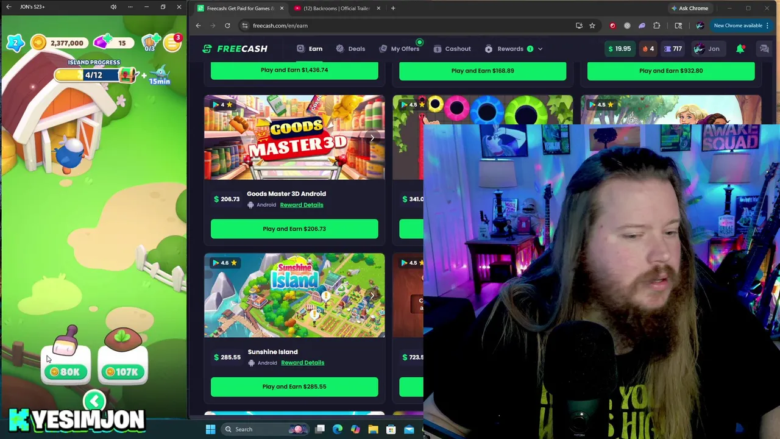This screenshot has width=780, height=439.
Task: Mute audio in the phone mirror window
Action: pos(113,7)
